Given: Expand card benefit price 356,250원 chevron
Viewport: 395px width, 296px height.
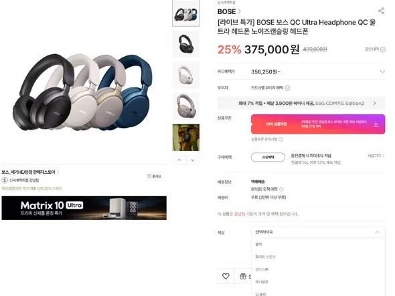Looking at the screenshot, I should pyautogui.click(x=382, y=71).
